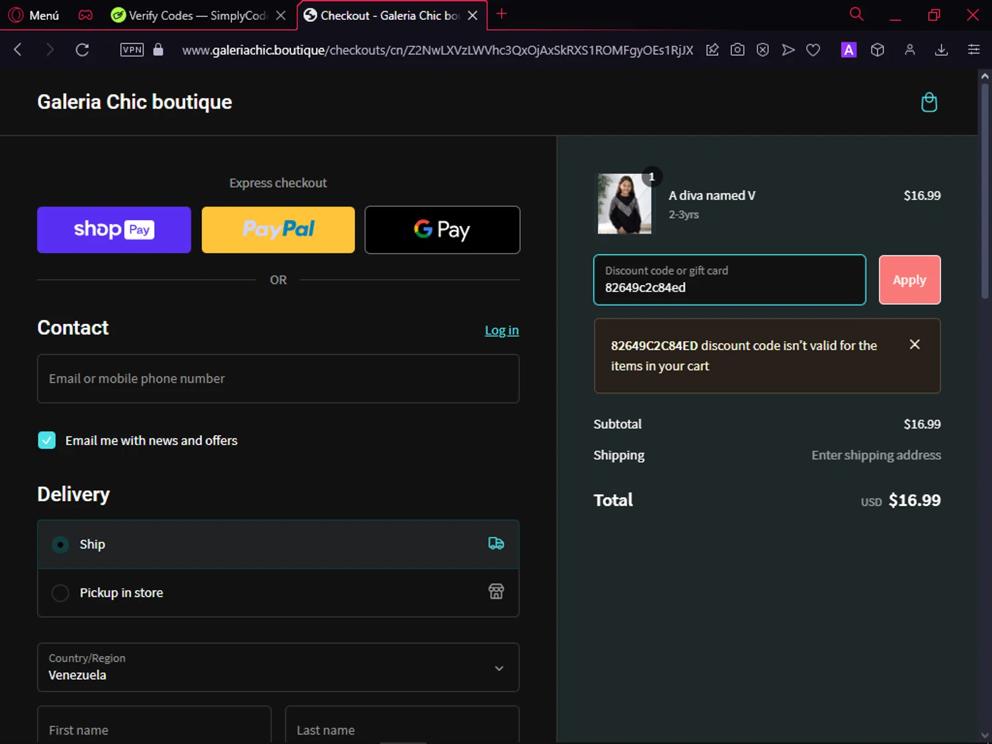This screenshot has height=744, width=992.
Task: Open the browser snapshot camera icon
Action: [737, 50]
